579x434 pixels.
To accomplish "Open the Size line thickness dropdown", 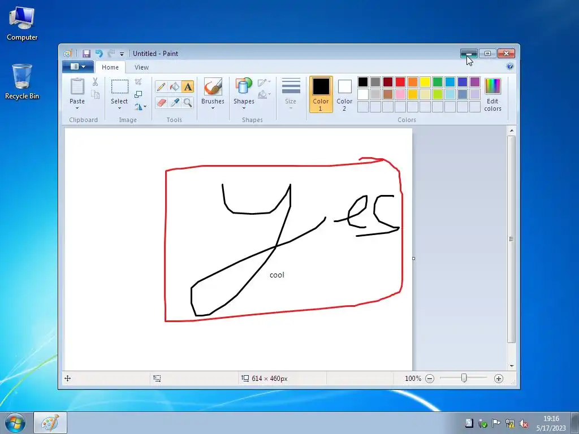I will tap(291, 94).
